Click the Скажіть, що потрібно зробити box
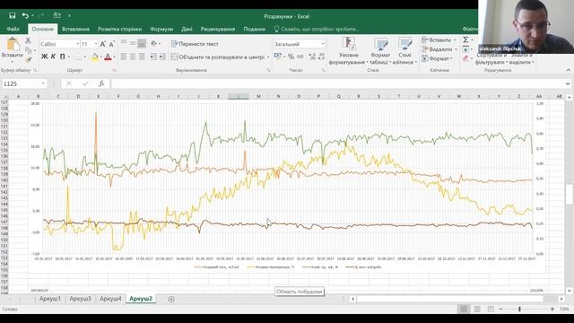Image resolution: width=574 pixels, height=323 pixels. [317, 29]
